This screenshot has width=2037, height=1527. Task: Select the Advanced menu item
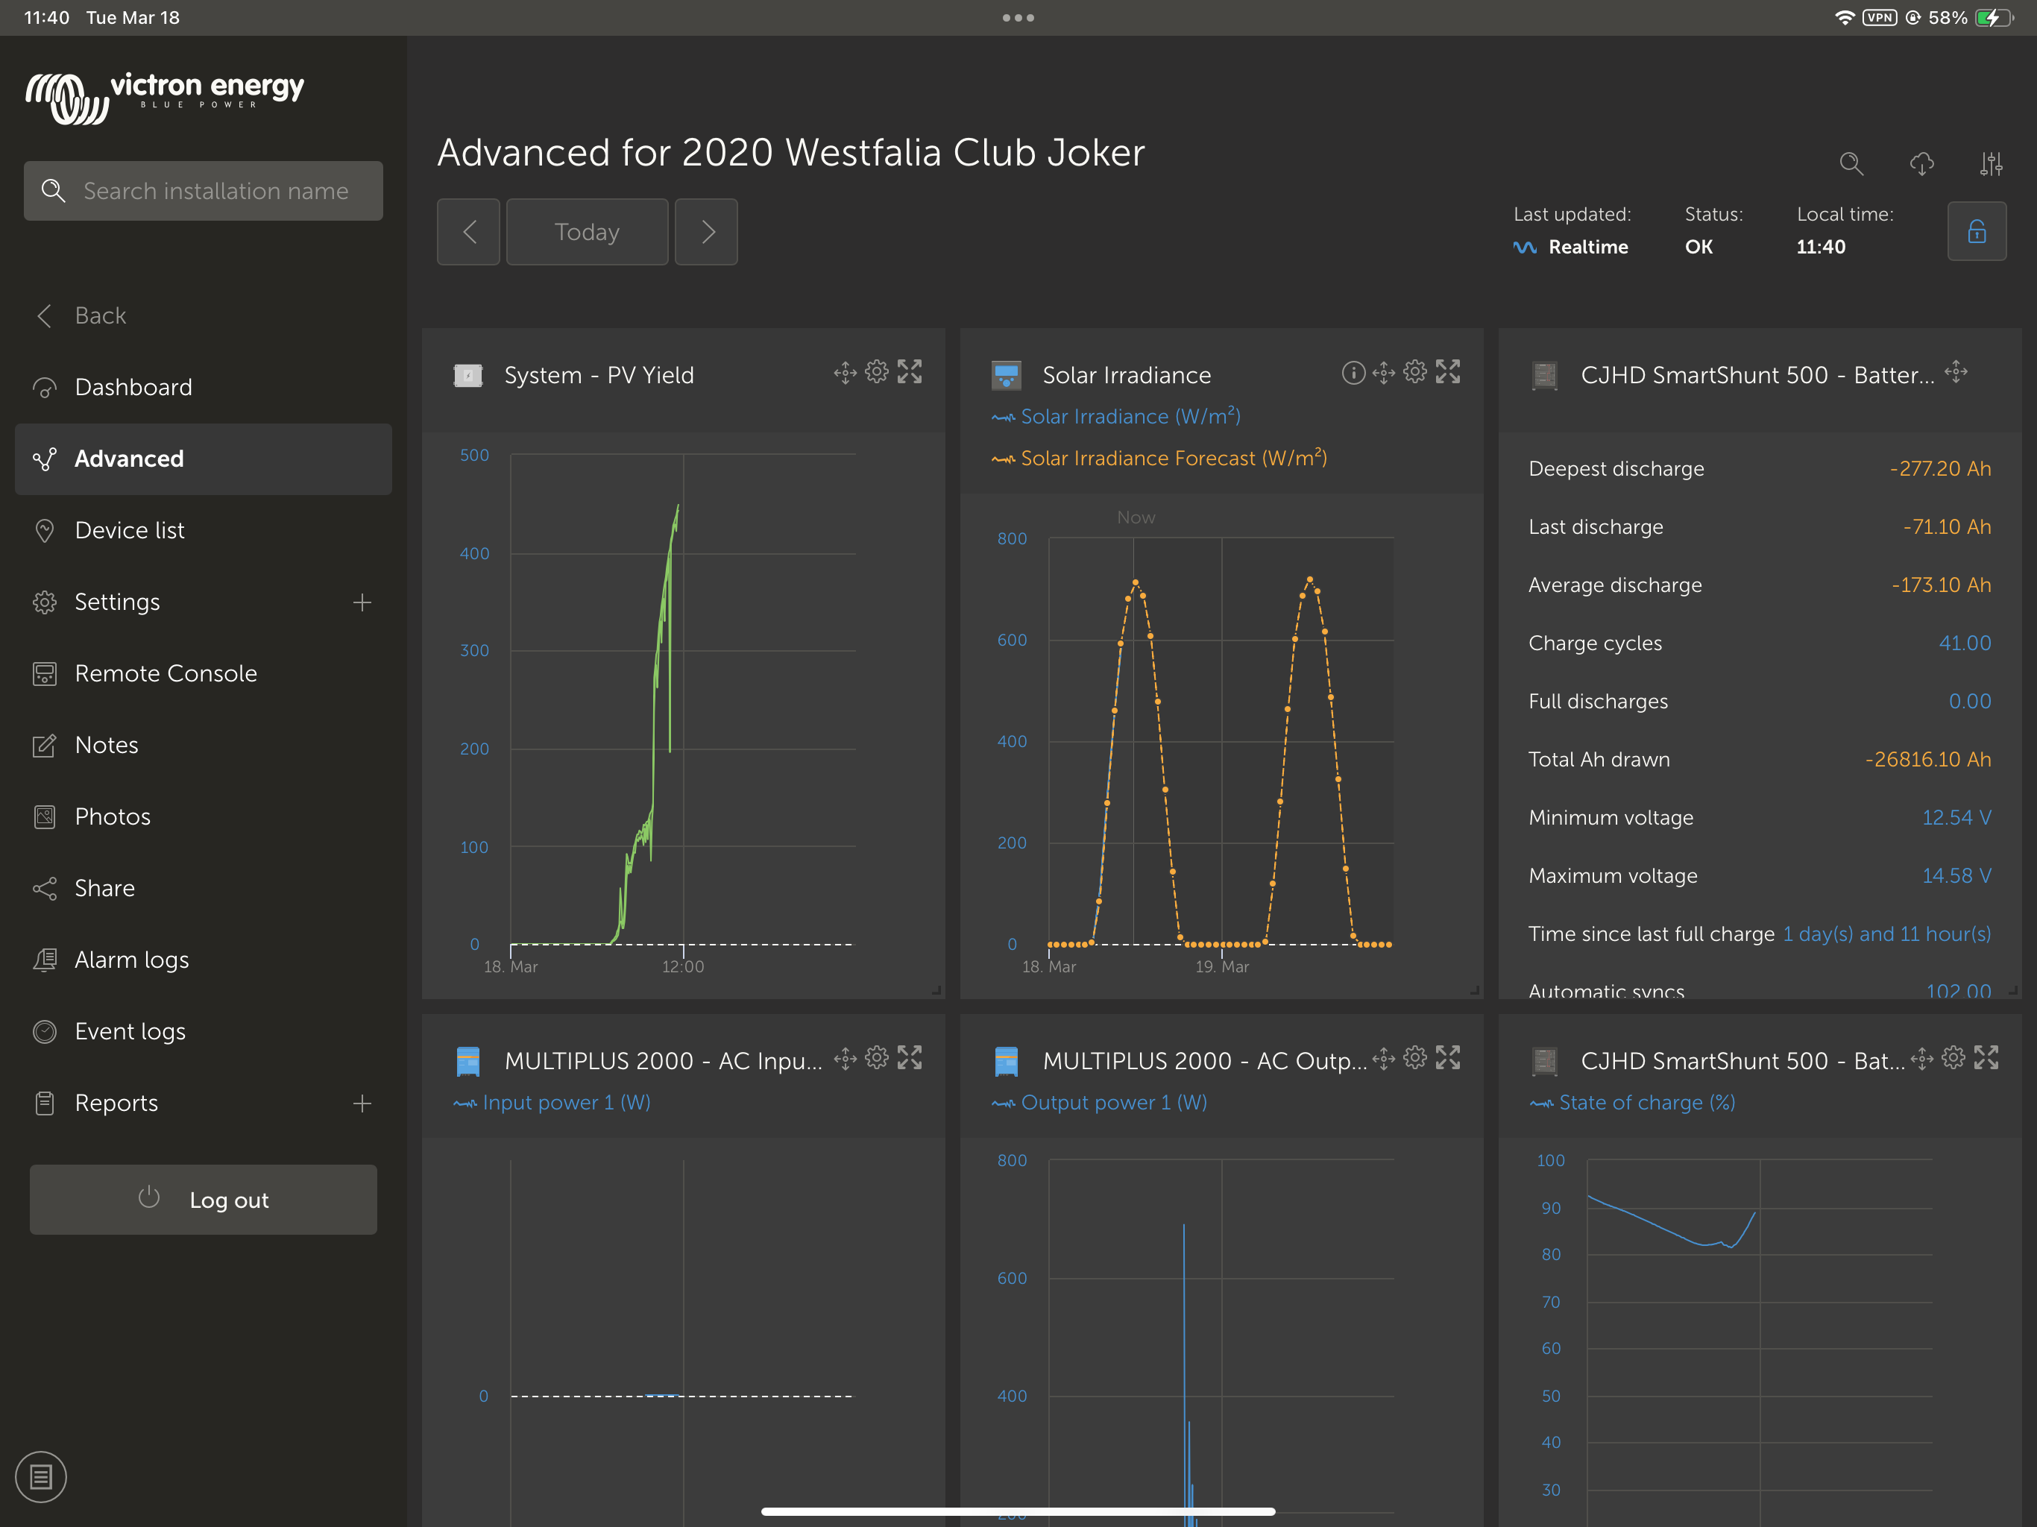[x=204, y=459]
